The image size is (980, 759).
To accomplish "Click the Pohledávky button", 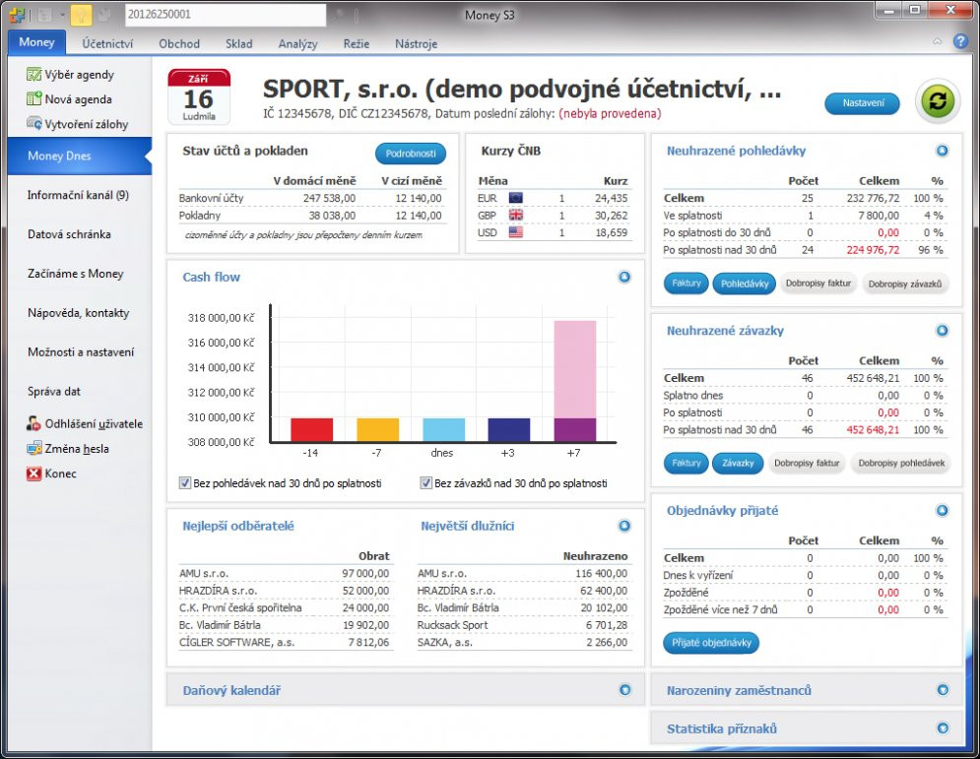I will click(745, 284).
